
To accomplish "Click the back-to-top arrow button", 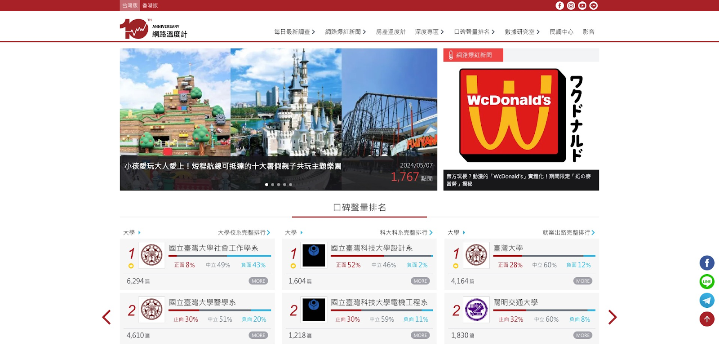I will [707, 319].
